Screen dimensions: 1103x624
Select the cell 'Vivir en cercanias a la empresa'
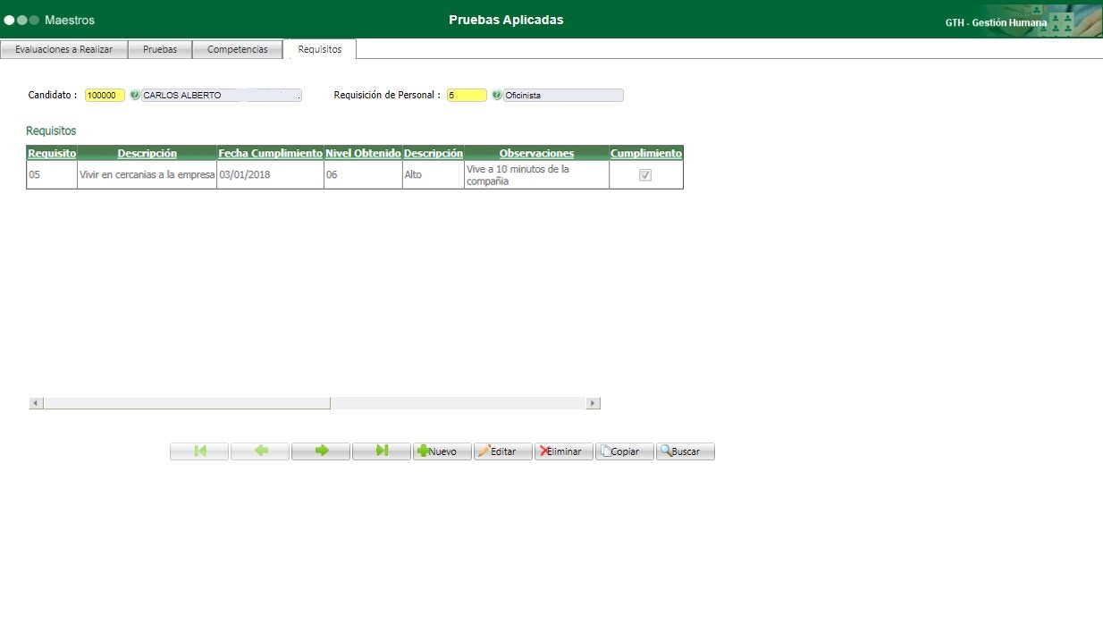[x=147, y=175]
